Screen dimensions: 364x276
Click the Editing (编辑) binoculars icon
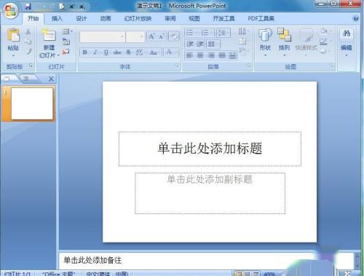(x=347, y=33)
